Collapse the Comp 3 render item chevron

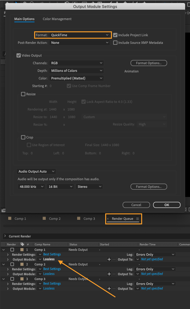[x=4, y=279]
